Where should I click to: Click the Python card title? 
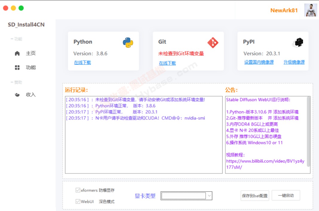pyautogui.click(x=83, y=42)
